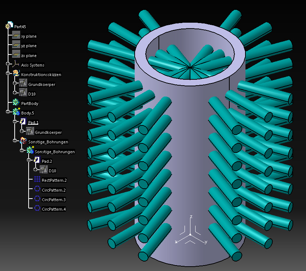This screenshot has height=271, width=306.
Task: Click the PartBody gear icon
Action: pos(16,102)
